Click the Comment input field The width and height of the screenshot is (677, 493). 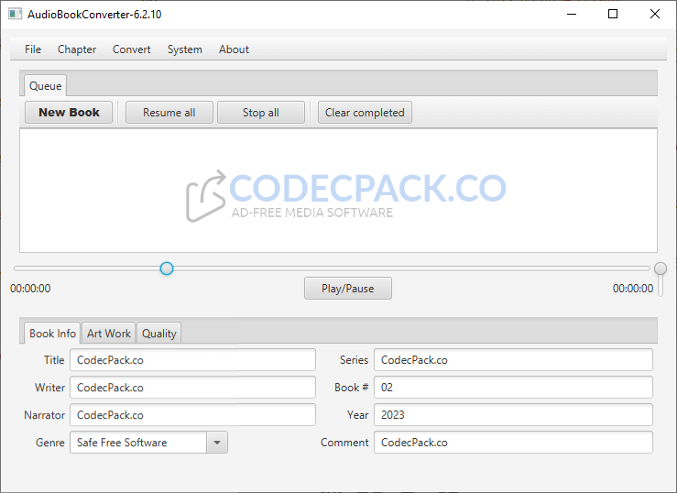pos(513,443)
